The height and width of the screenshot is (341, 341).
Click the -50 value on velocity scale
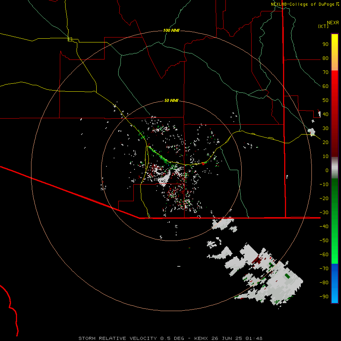[324, 241]
